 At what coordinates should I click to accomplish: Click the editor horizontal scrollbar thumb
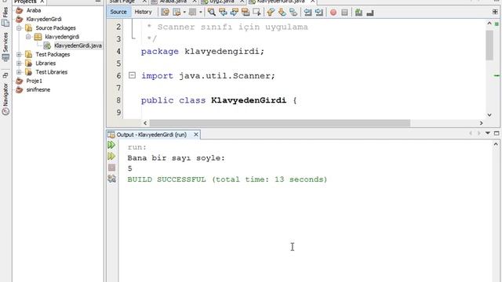[280, 123]
